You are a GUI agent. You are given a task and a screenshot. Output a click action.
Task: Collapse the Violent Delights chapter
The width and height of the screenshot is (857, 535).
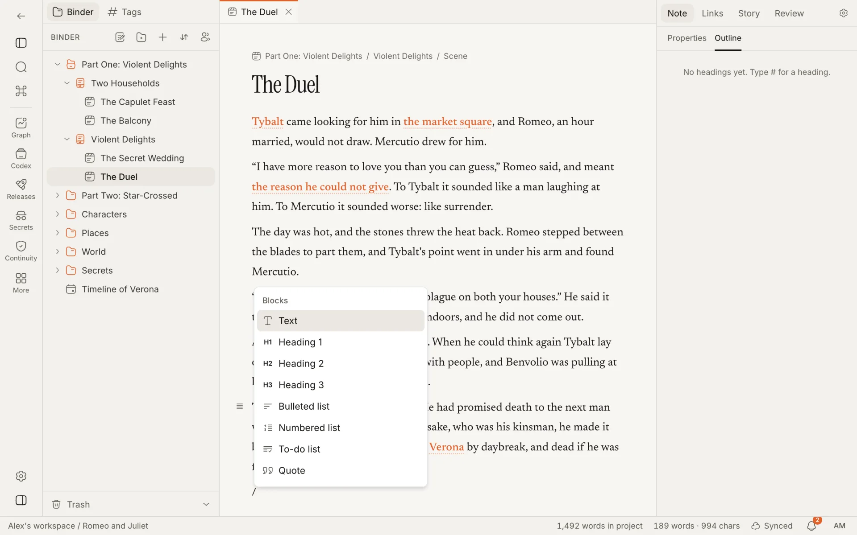[67, 139]
